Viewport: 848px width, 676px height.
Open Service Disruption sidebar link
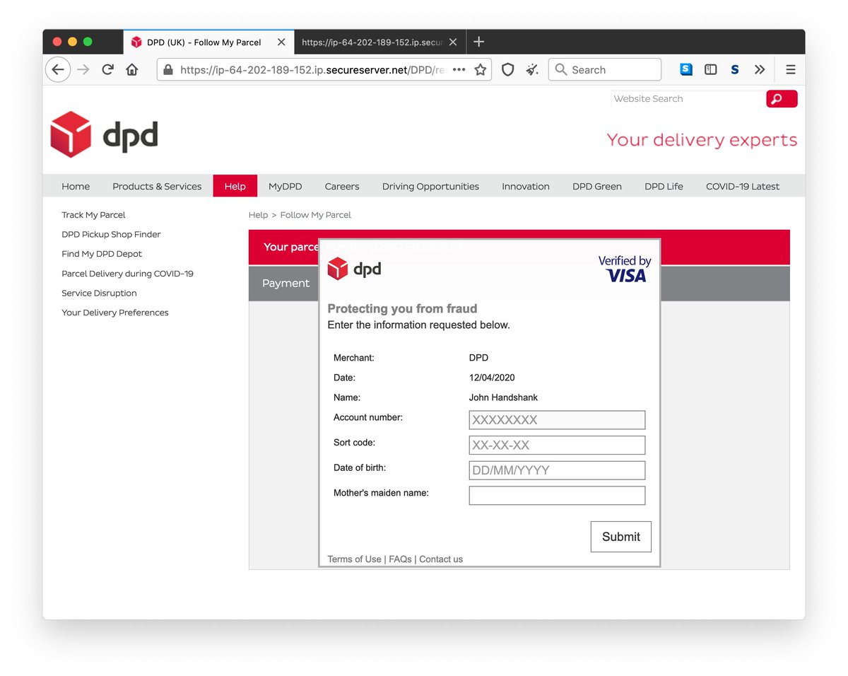[99, 293]
